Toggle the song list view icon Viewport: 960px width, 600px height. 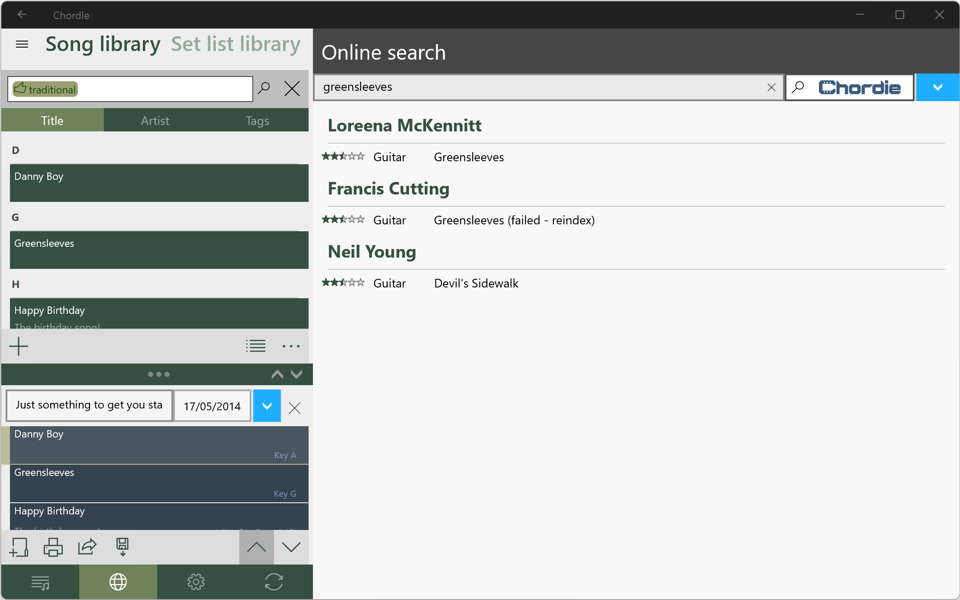(255, 346)
